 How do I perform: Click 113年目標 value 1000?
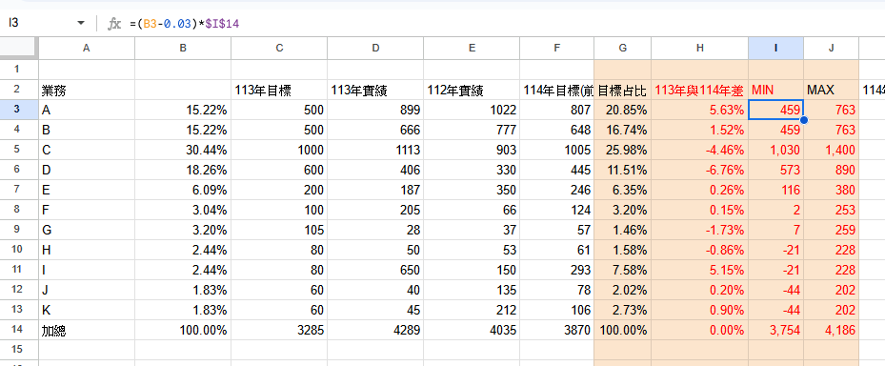(279, 151)
